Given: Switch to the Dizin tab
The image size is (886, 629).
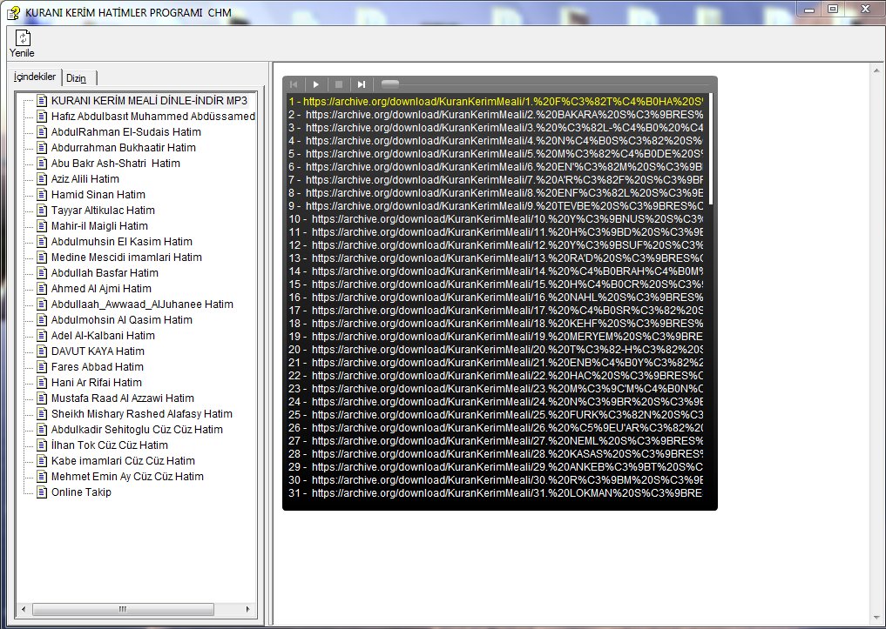Looking at the screenshot, I should tap(77, 77).
